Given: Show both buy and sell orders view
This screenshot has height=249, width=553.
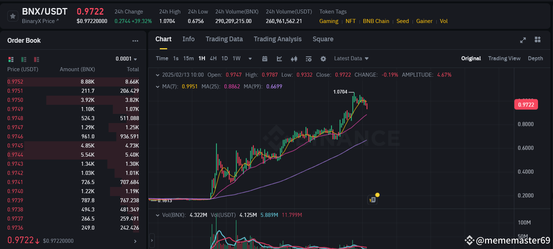Looking at the screenshot, I should 11,59.
